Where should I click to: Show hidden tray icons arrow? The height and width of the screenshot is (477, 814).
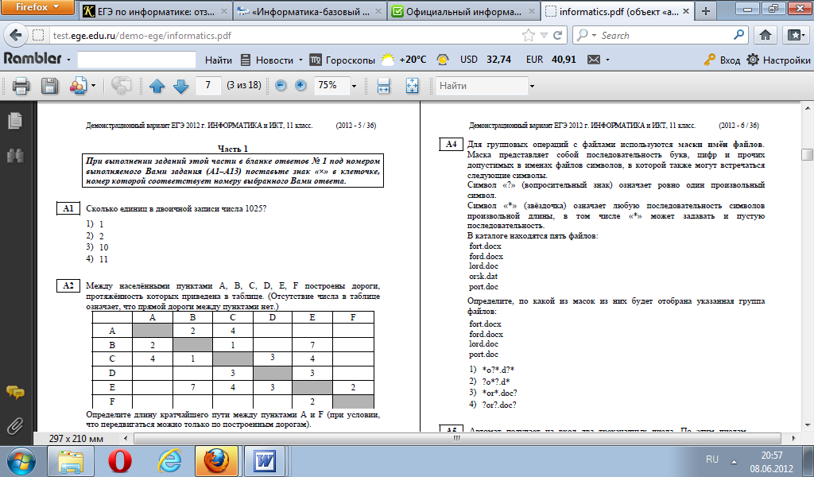(x=734, y=461)
